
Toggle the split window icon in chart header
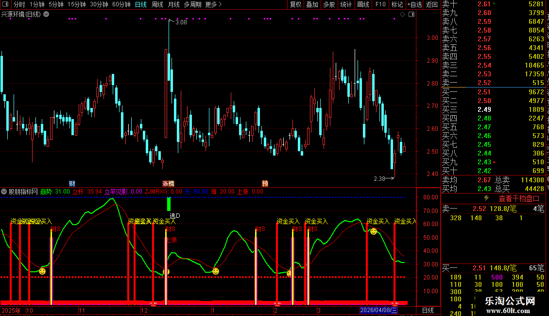coord(412,15)
